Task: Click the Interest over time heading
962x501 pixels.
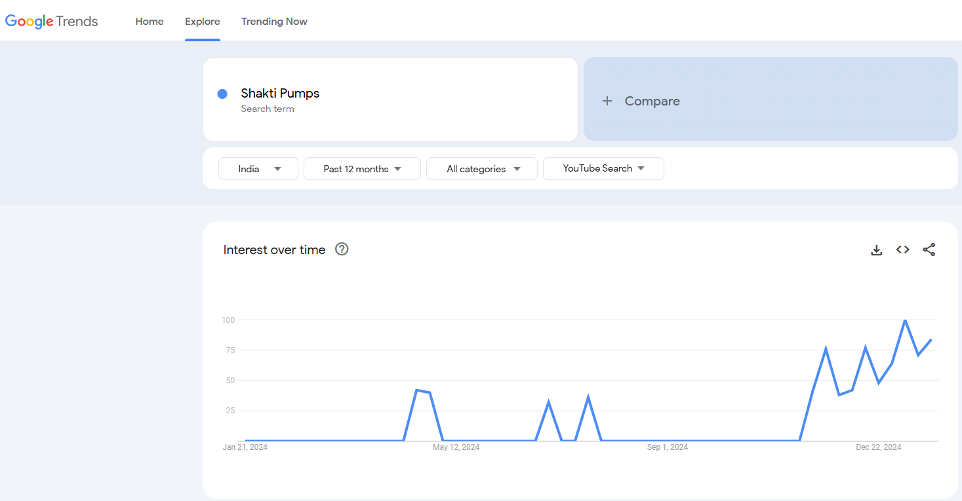Action: [x=274, y=250]
